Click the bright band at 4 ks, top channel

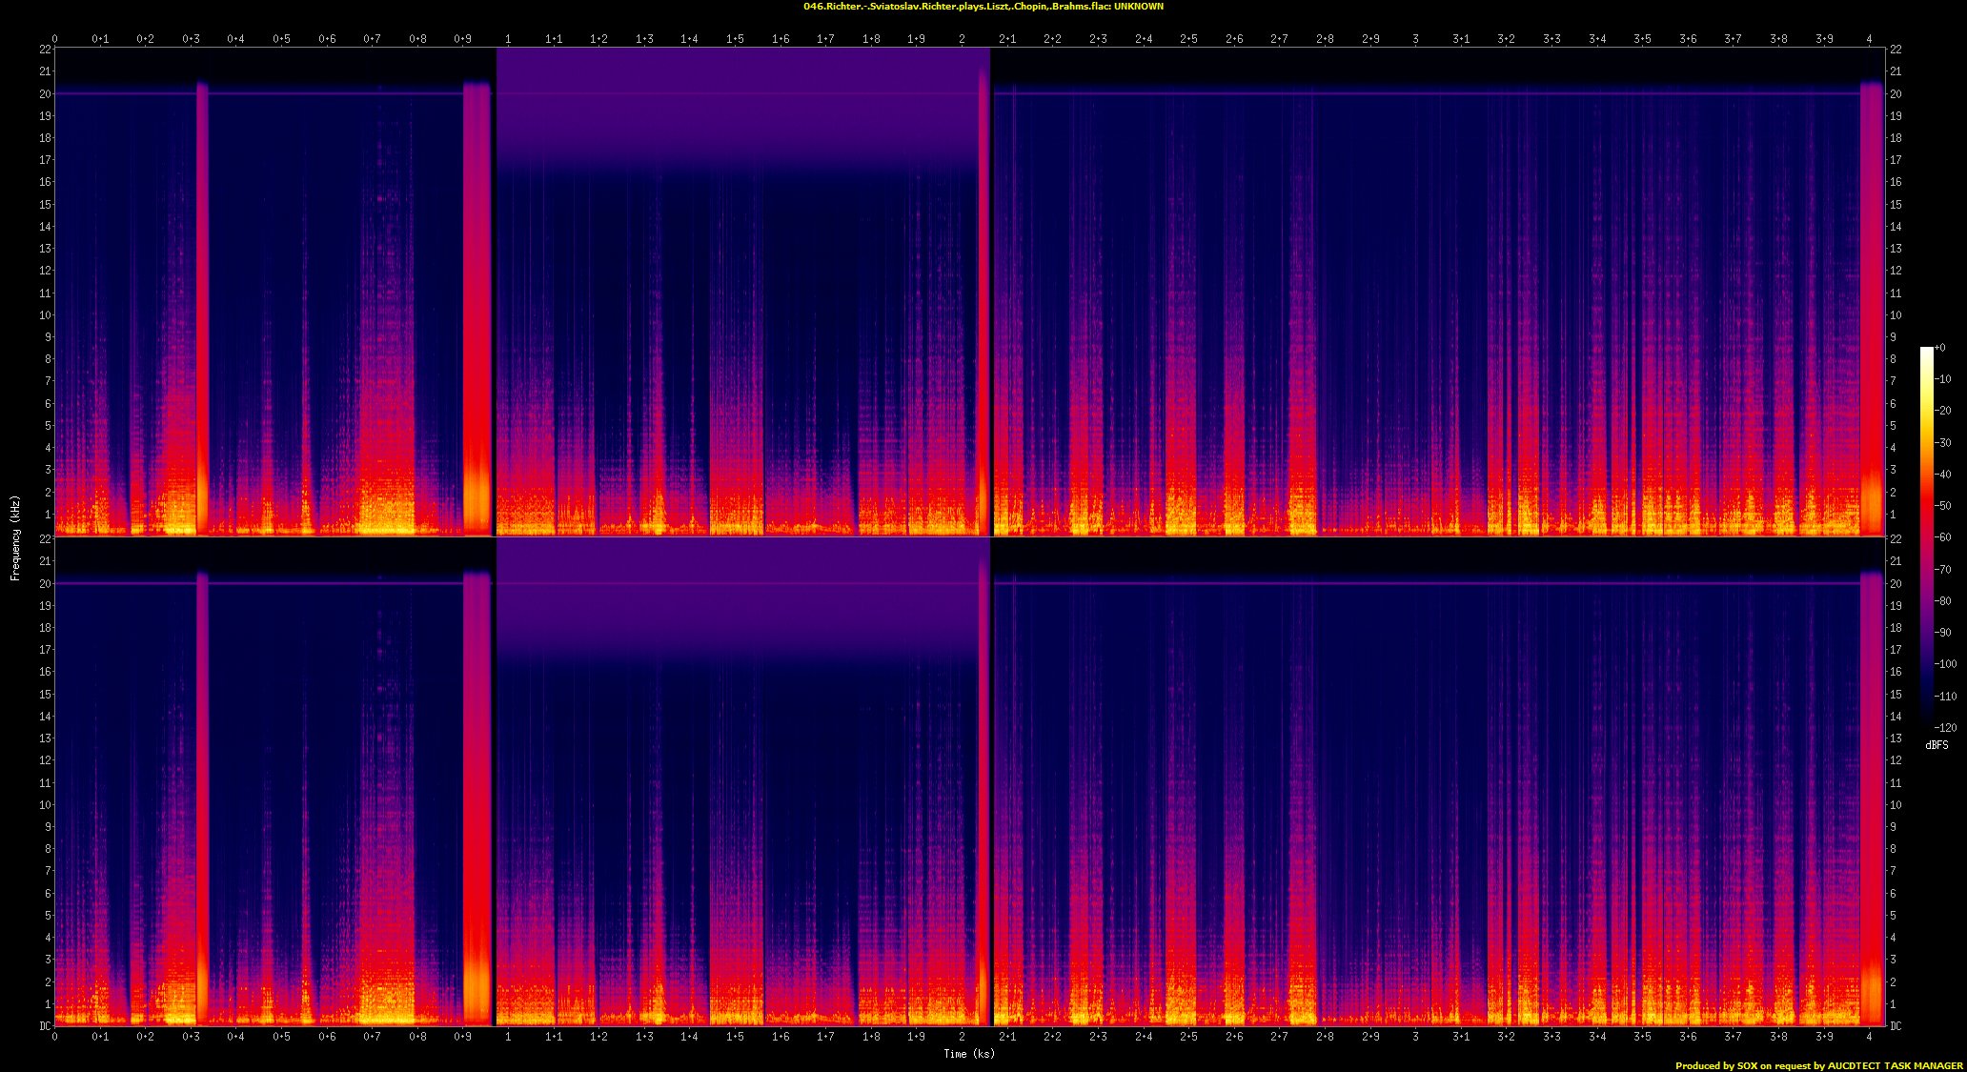point(1872,308)
